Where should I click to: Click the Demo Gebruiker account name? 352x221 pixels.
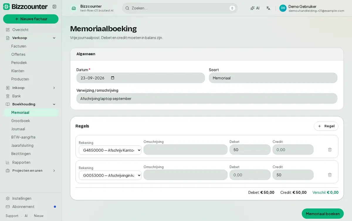click(x=302, y=6)
